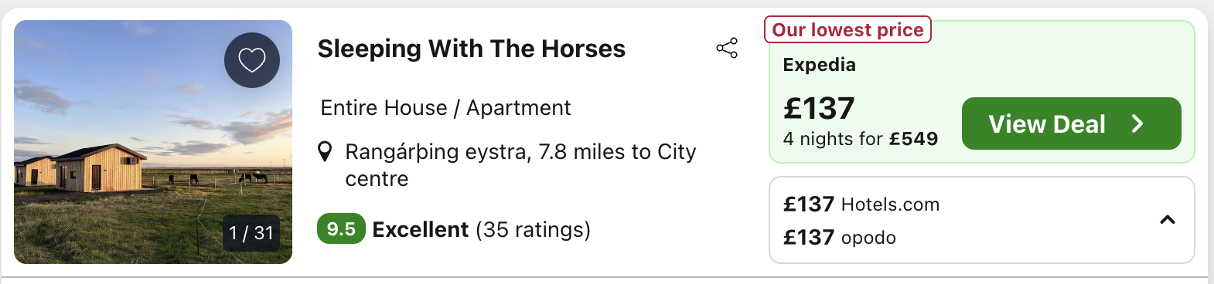Open the cabin photo gallery
Viewport: 1214px width, 284px height.
[153, 142]
